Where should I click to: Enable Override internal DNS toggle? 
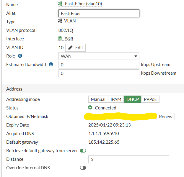coord(83,168)
